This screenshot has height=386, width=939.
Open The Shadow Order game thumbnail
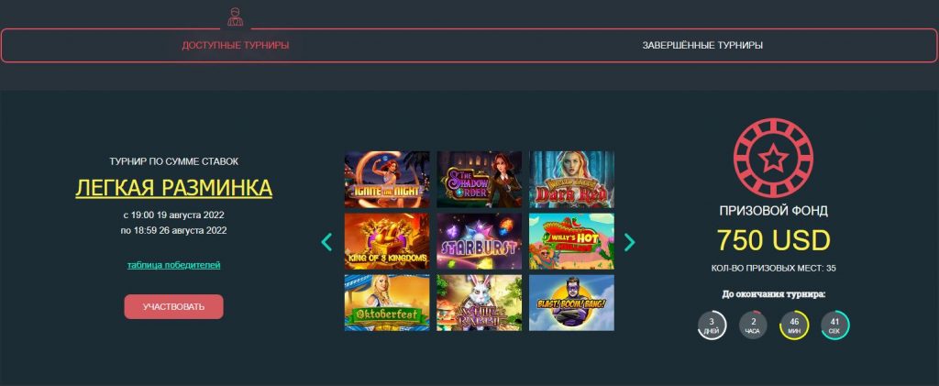(479, 179)
